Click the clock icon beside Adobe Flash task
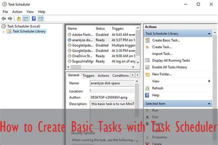The image size is (218, 145). tap(70, 34)
